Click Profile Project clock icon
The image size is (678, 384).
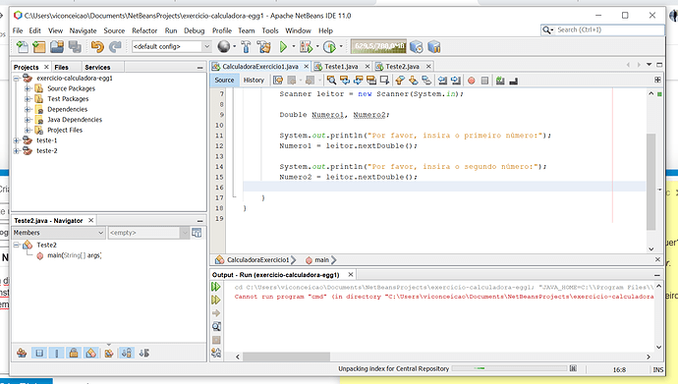(329, 47)
